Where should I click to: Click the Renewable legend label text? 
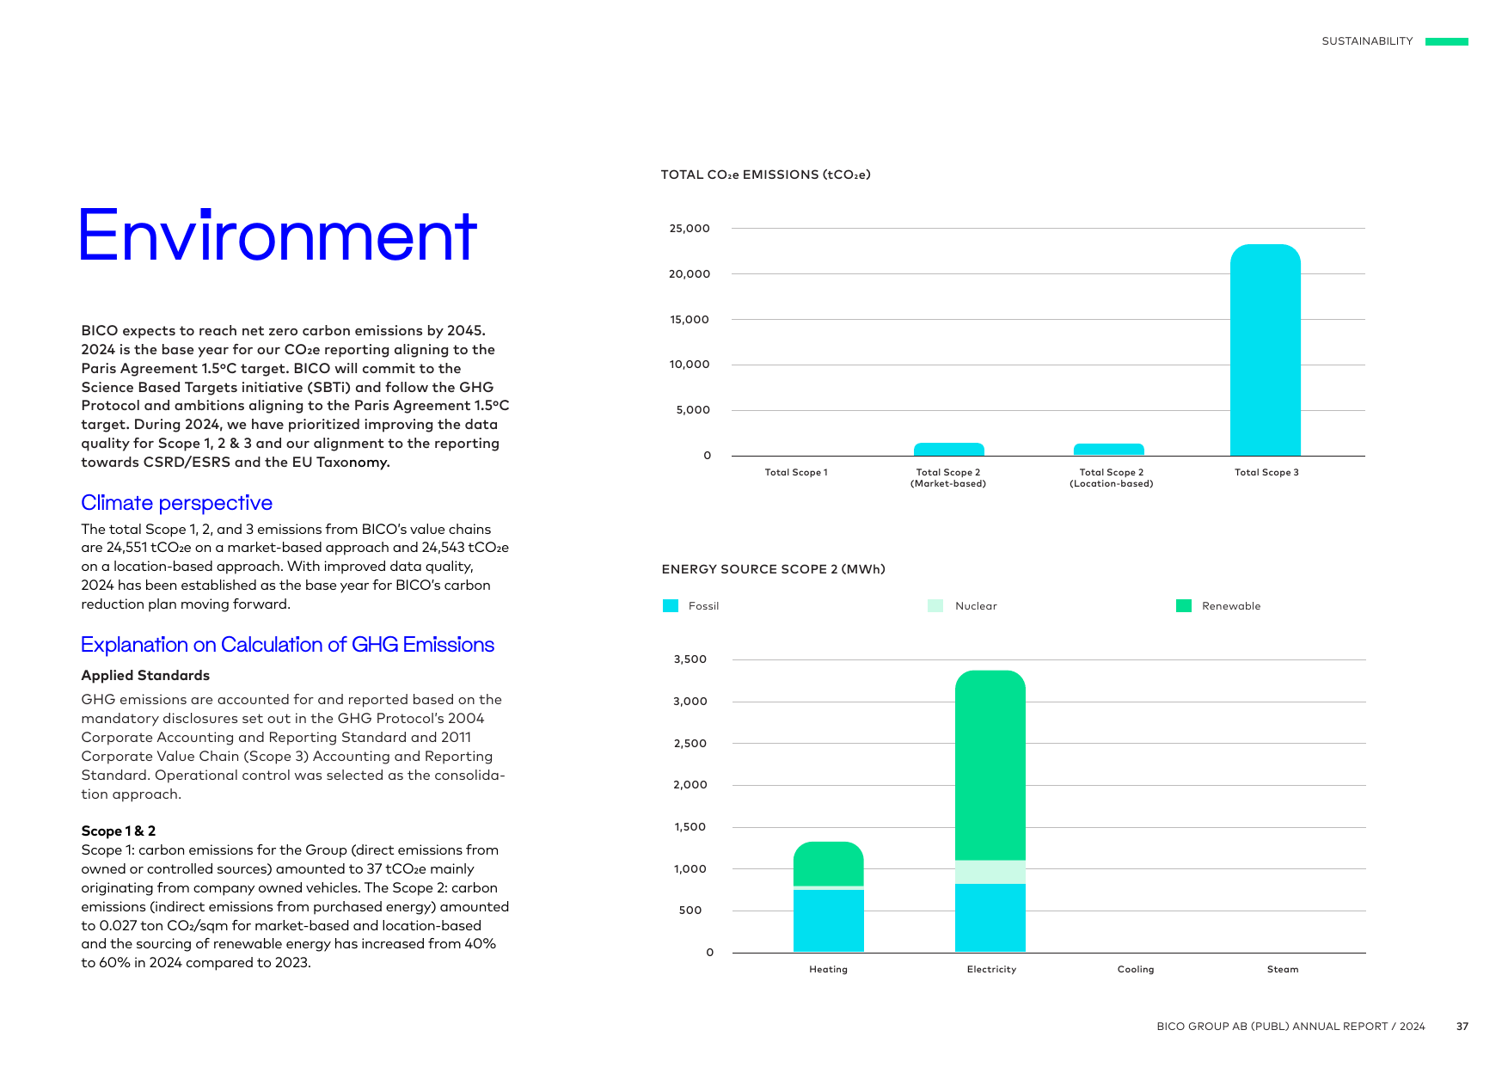pyautogui.click(x=1231, y=606)
